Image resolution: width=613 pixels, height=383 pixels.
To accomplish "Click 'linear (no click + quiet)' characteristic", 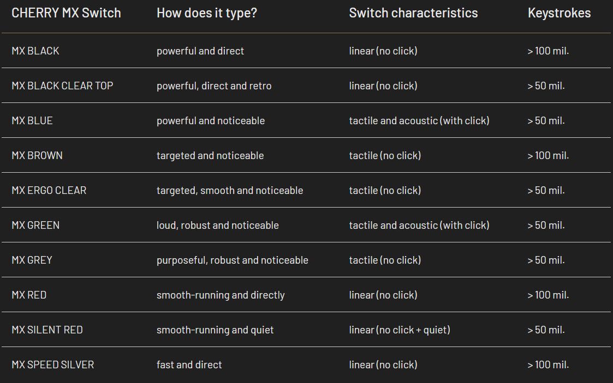I will pyautogui.click(x=400, y=330).
